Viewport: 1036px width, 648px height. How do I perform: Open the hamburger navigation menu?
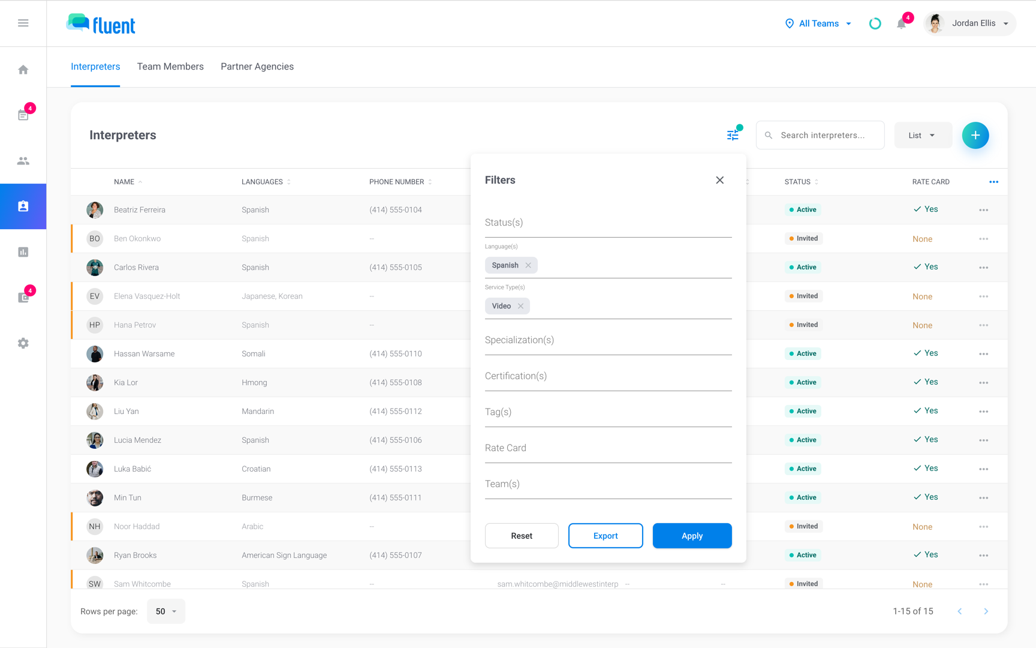[23, 23]
